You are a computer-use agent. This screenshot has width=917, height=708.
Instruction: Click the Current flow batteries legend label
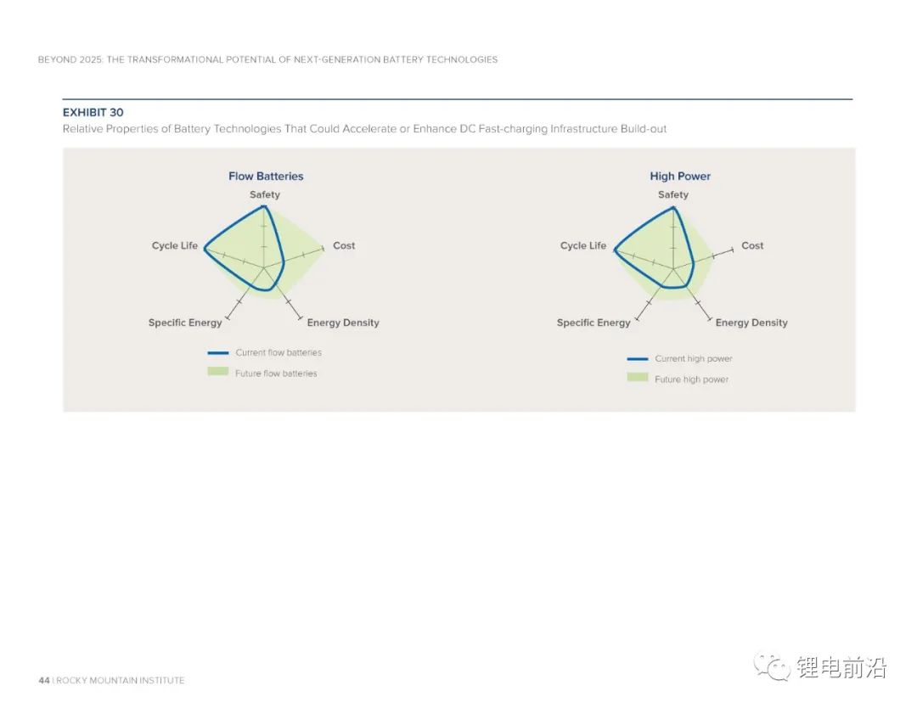pos(278,352)
